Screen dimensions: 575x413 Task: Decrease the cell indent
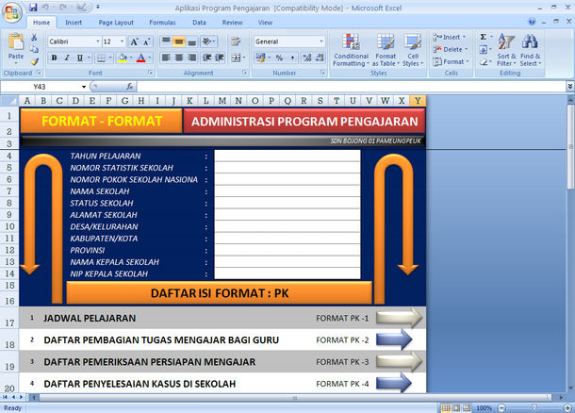pyautogui.click(x=207, y=58)
